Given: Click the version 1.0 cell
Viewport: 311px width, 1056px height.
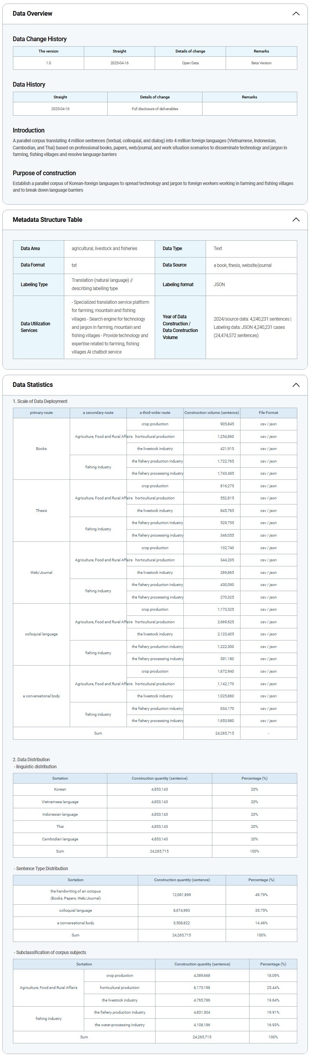Looking at the screenshot, I should point(48,63).
